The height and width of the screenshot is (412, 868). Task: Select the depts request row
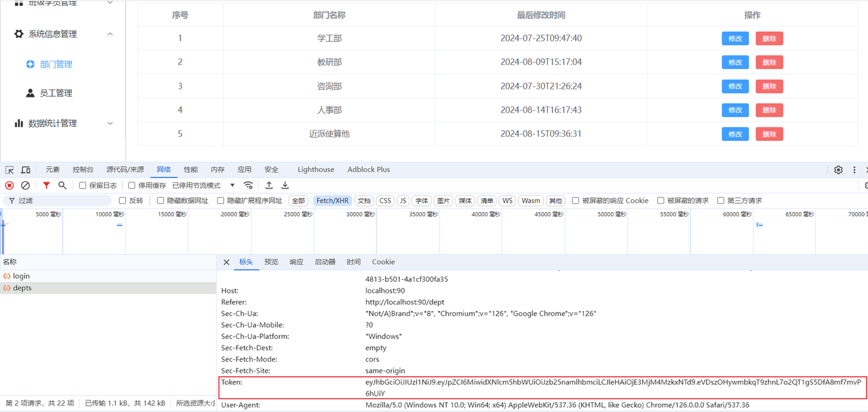point(108,288)
